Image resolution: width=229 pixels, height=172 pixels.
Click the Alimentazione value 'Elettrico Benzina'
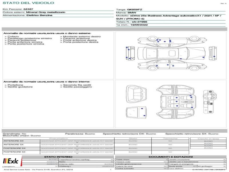(39, 15)
